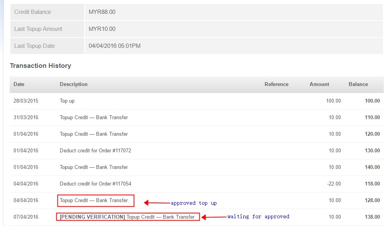Click the Date column header
This screenshot has width=388, height=226.
point(19,84)
